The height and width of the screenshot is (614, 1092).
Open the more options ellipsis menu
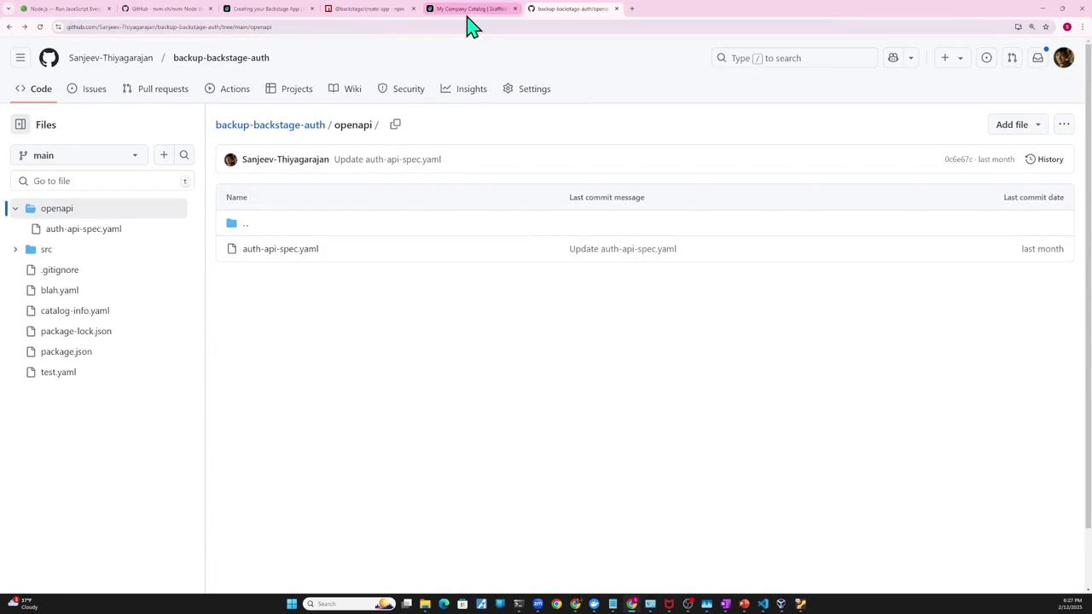1064,125
